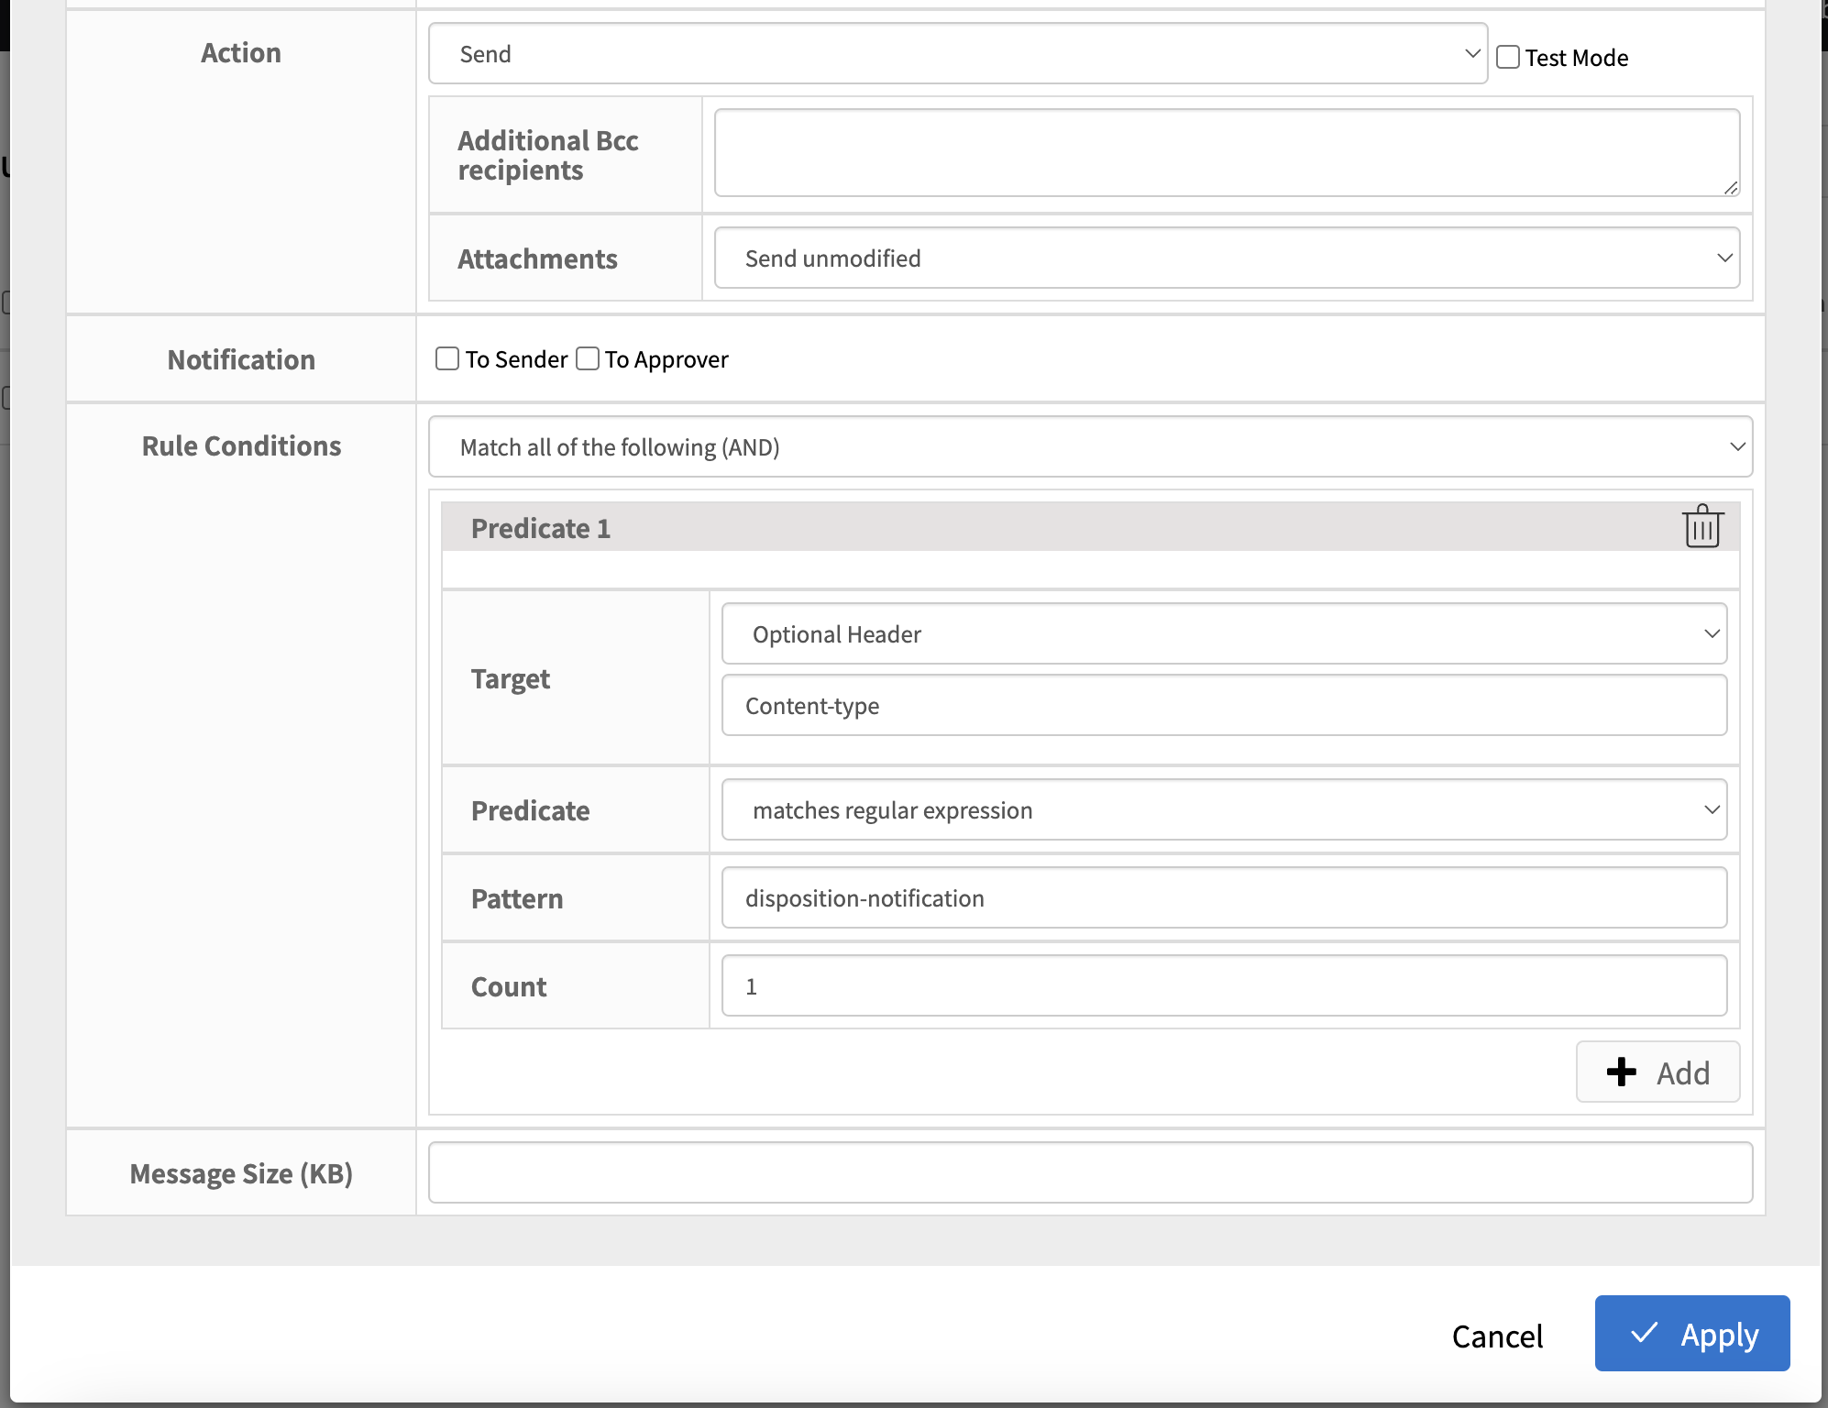This screenshot has width=1828, height=1408.
Task: Click the Message Size (KB) label
Action: point(241,1173)
